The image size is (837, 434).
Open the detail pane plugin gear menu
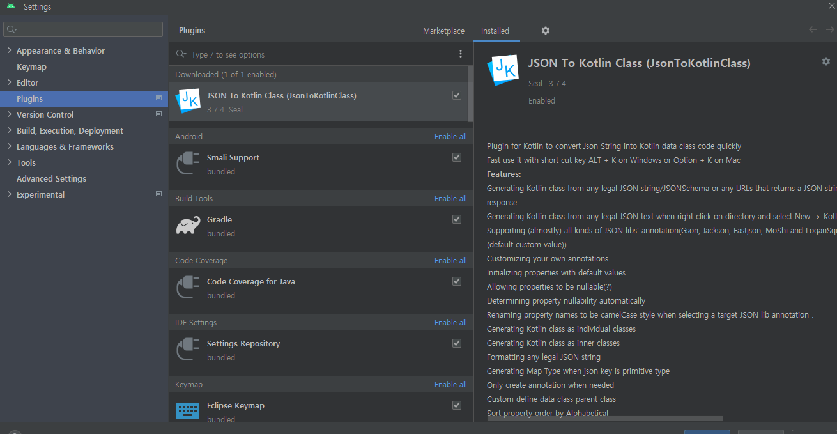coord(825,61)
